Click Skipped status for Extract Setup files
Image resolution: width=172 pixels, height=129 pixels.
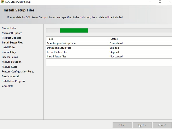pyautogui.click(x=141, y=52)
